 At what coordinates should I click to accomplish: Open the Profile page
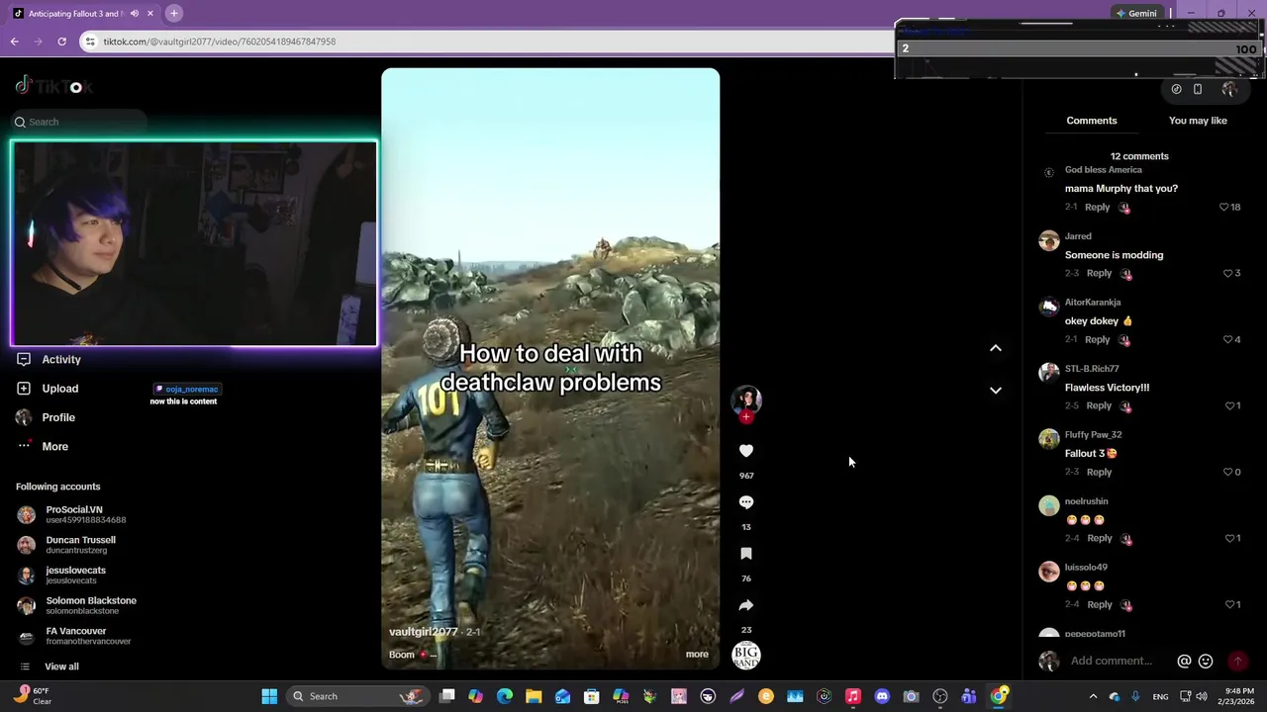coord(58,417)
